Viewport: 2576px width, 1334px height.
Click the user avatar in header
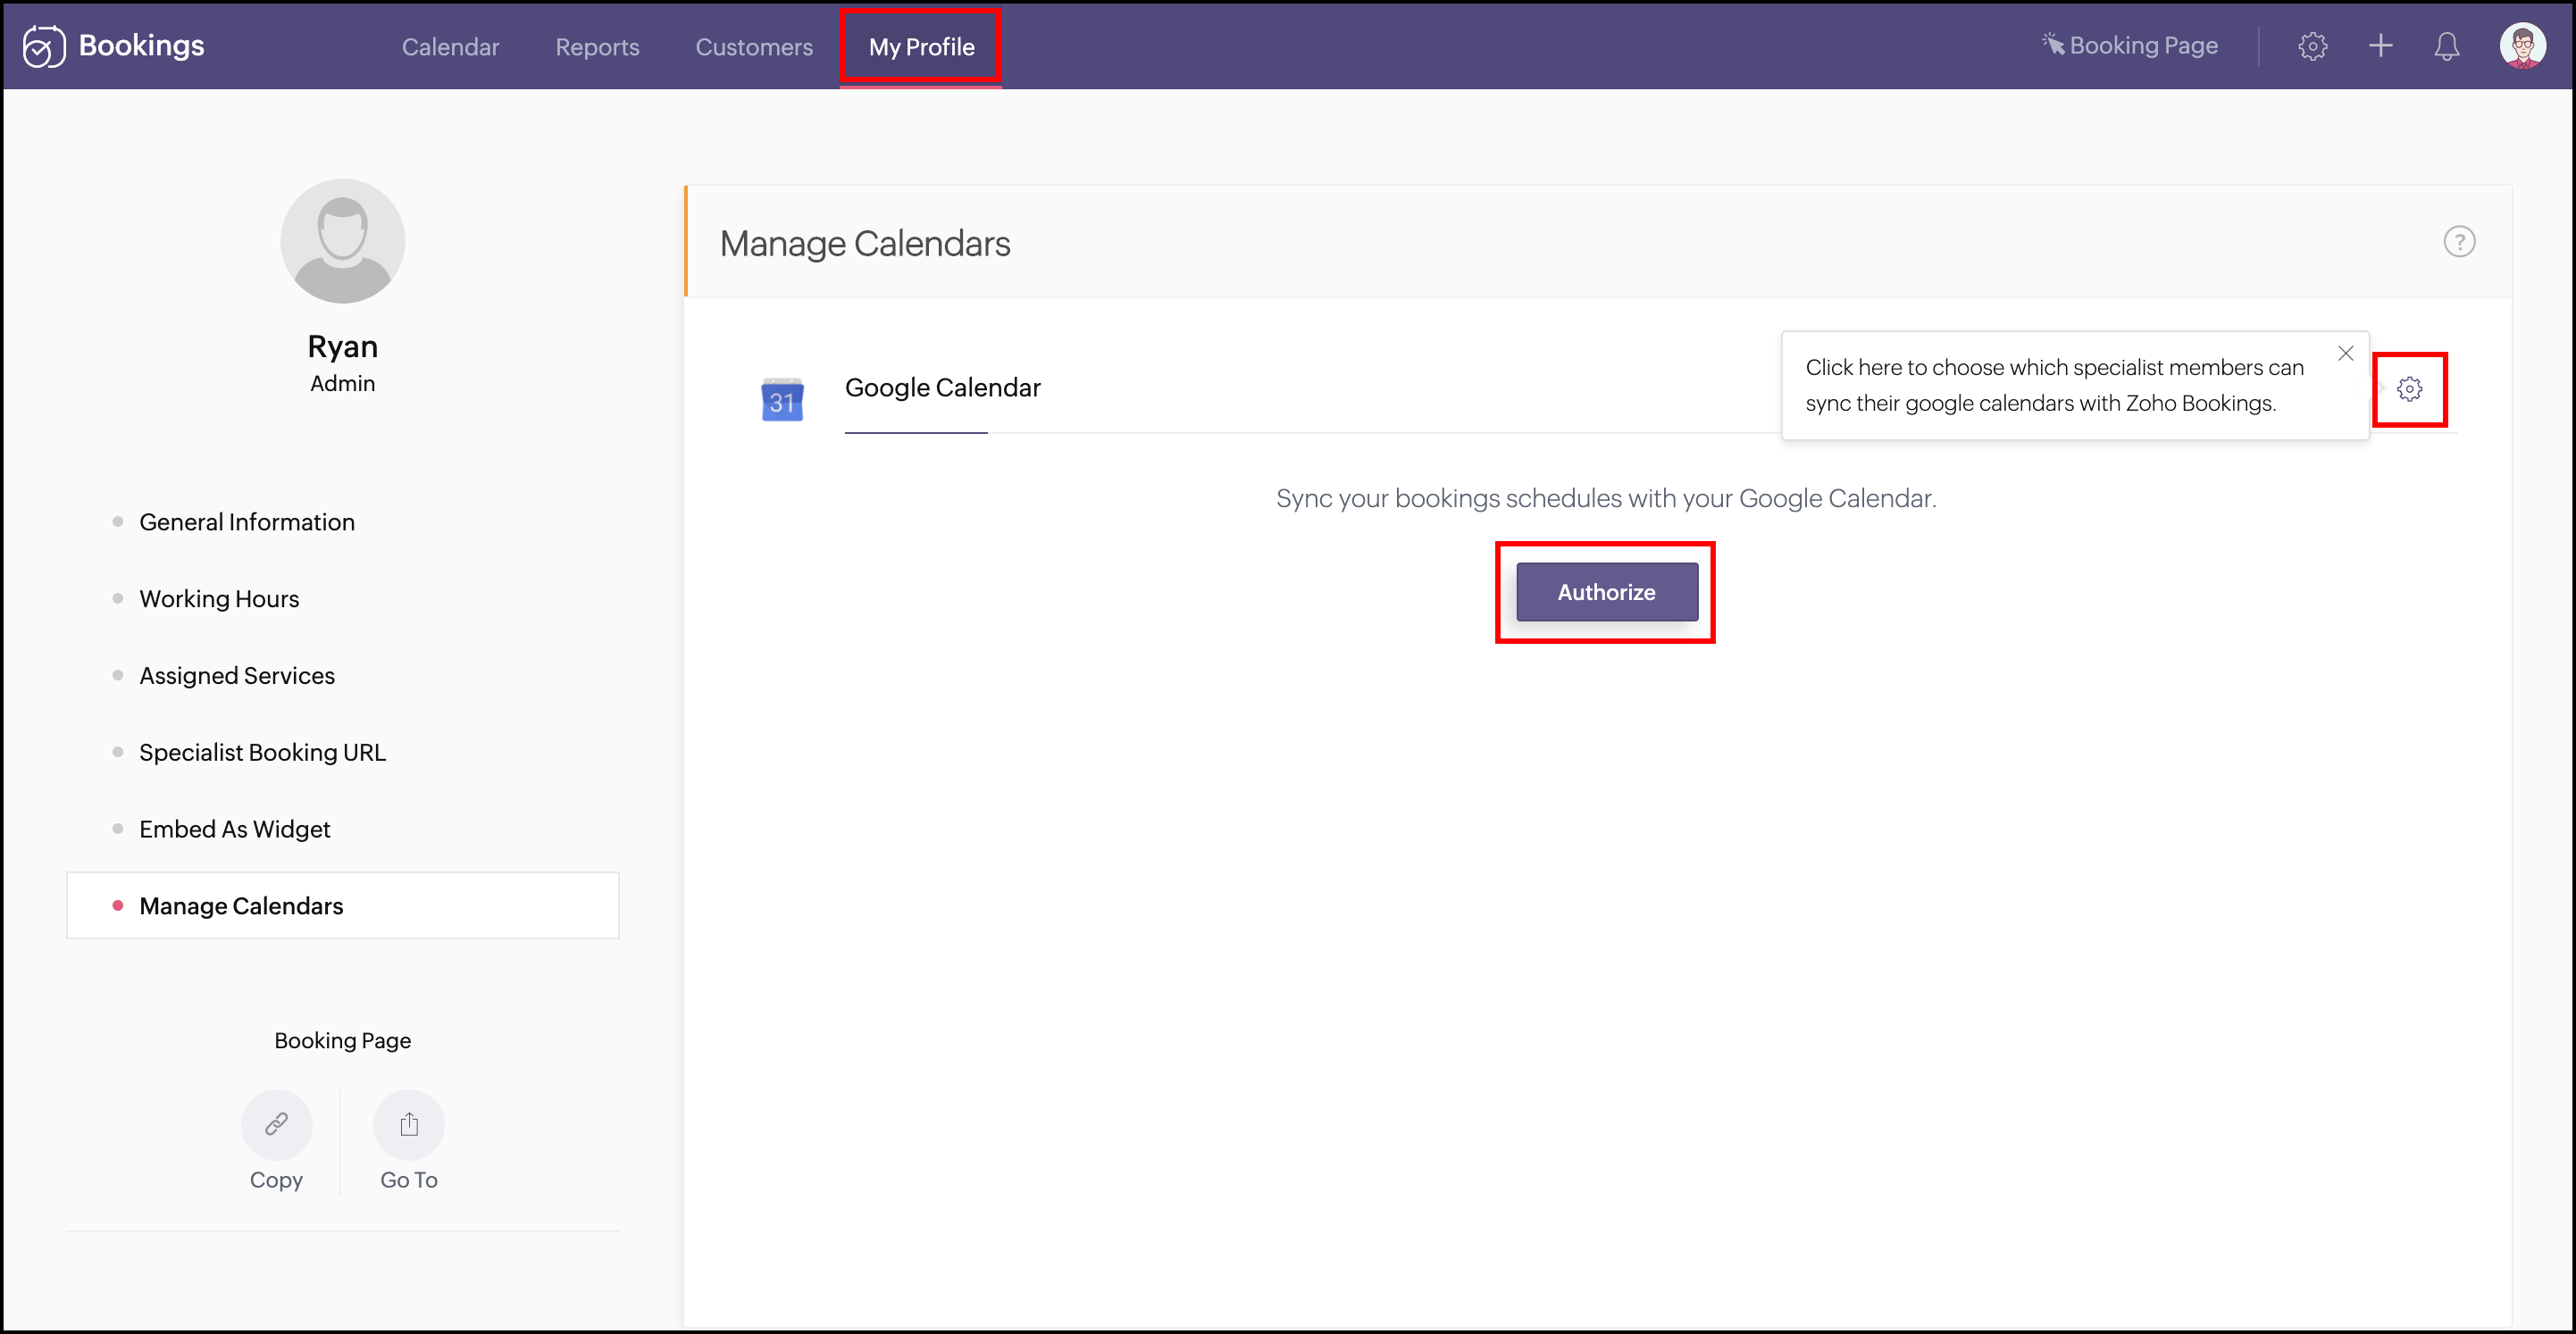click(2521, 46)
